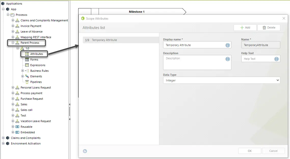Select the Sales call process
The image size is (290, 159).
pos(27,110)
